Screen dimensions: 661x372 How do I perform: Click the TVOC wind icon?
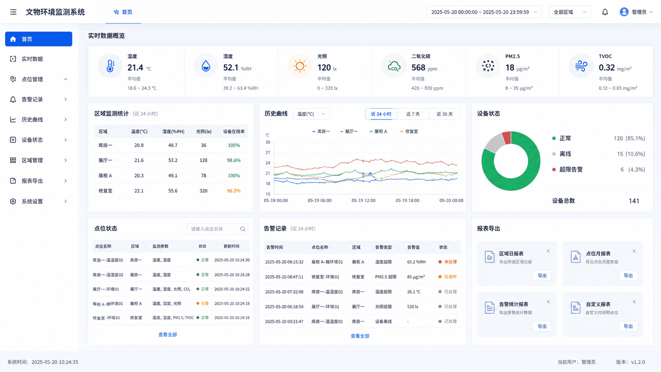581,66
